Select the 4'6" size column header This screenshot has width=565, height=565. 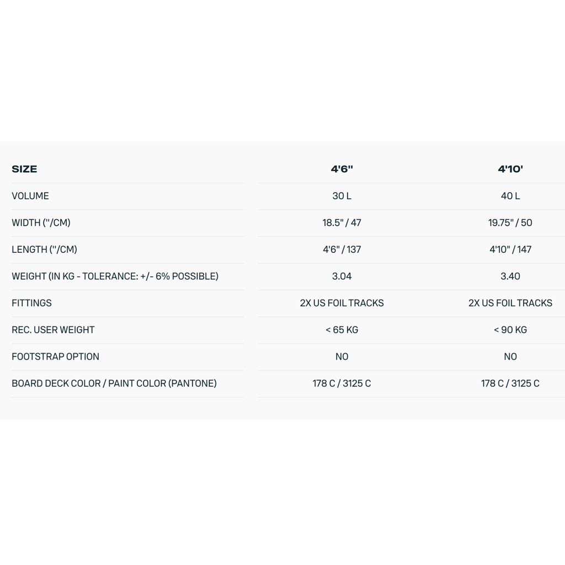[342, 169]
